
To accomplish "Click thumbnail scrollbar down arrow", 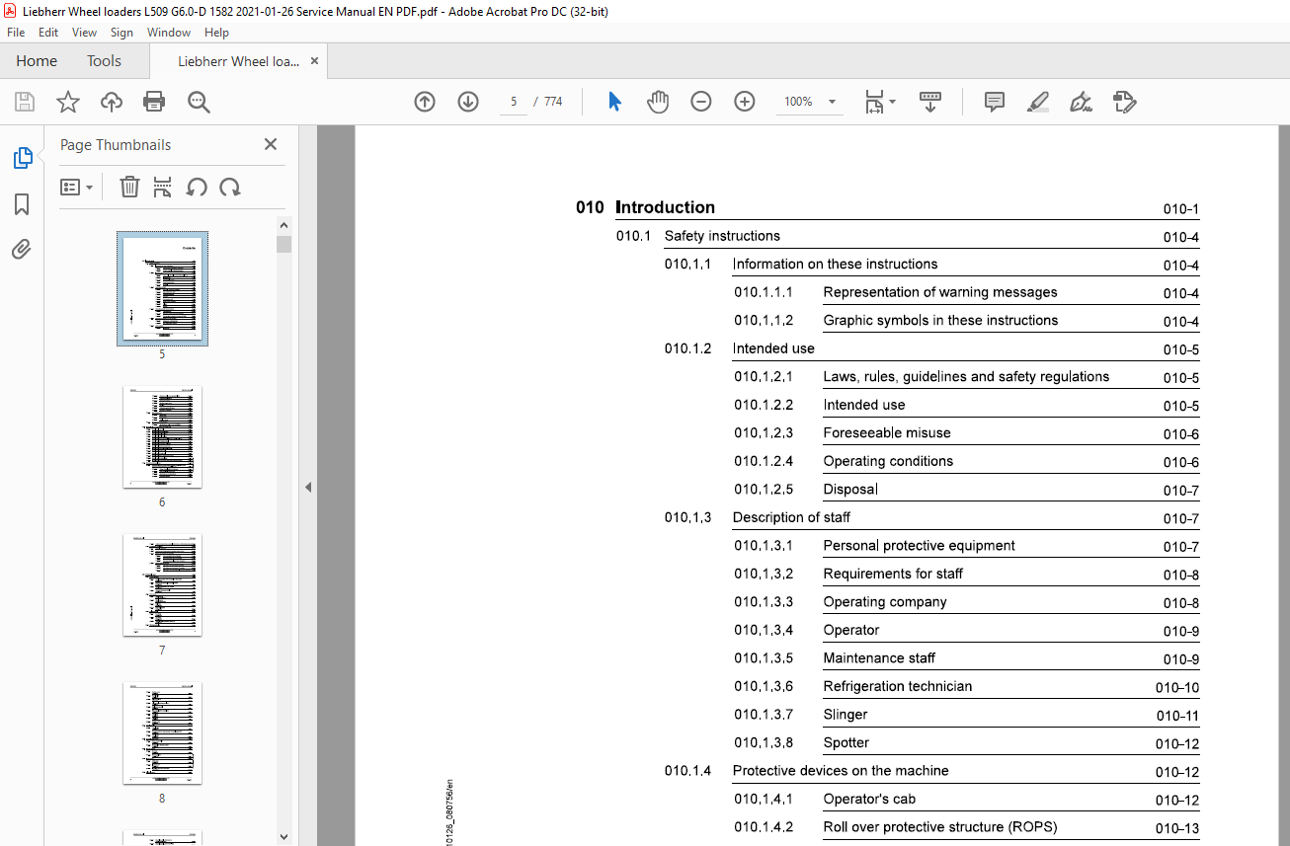I will [284, 836].
